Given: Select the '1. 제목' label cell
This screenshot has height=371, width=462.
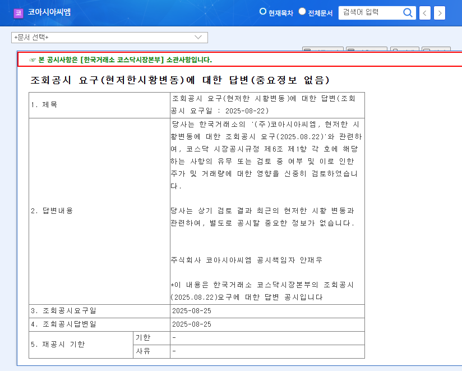Looking at the screenshot, I should click(x=100, y=105).
